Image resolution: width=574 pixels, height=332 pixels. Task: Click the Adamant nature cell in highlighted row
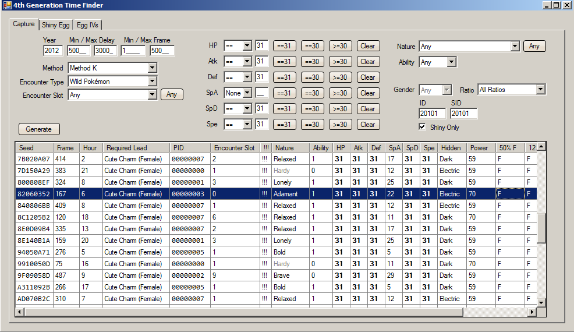tap(290, 194)
